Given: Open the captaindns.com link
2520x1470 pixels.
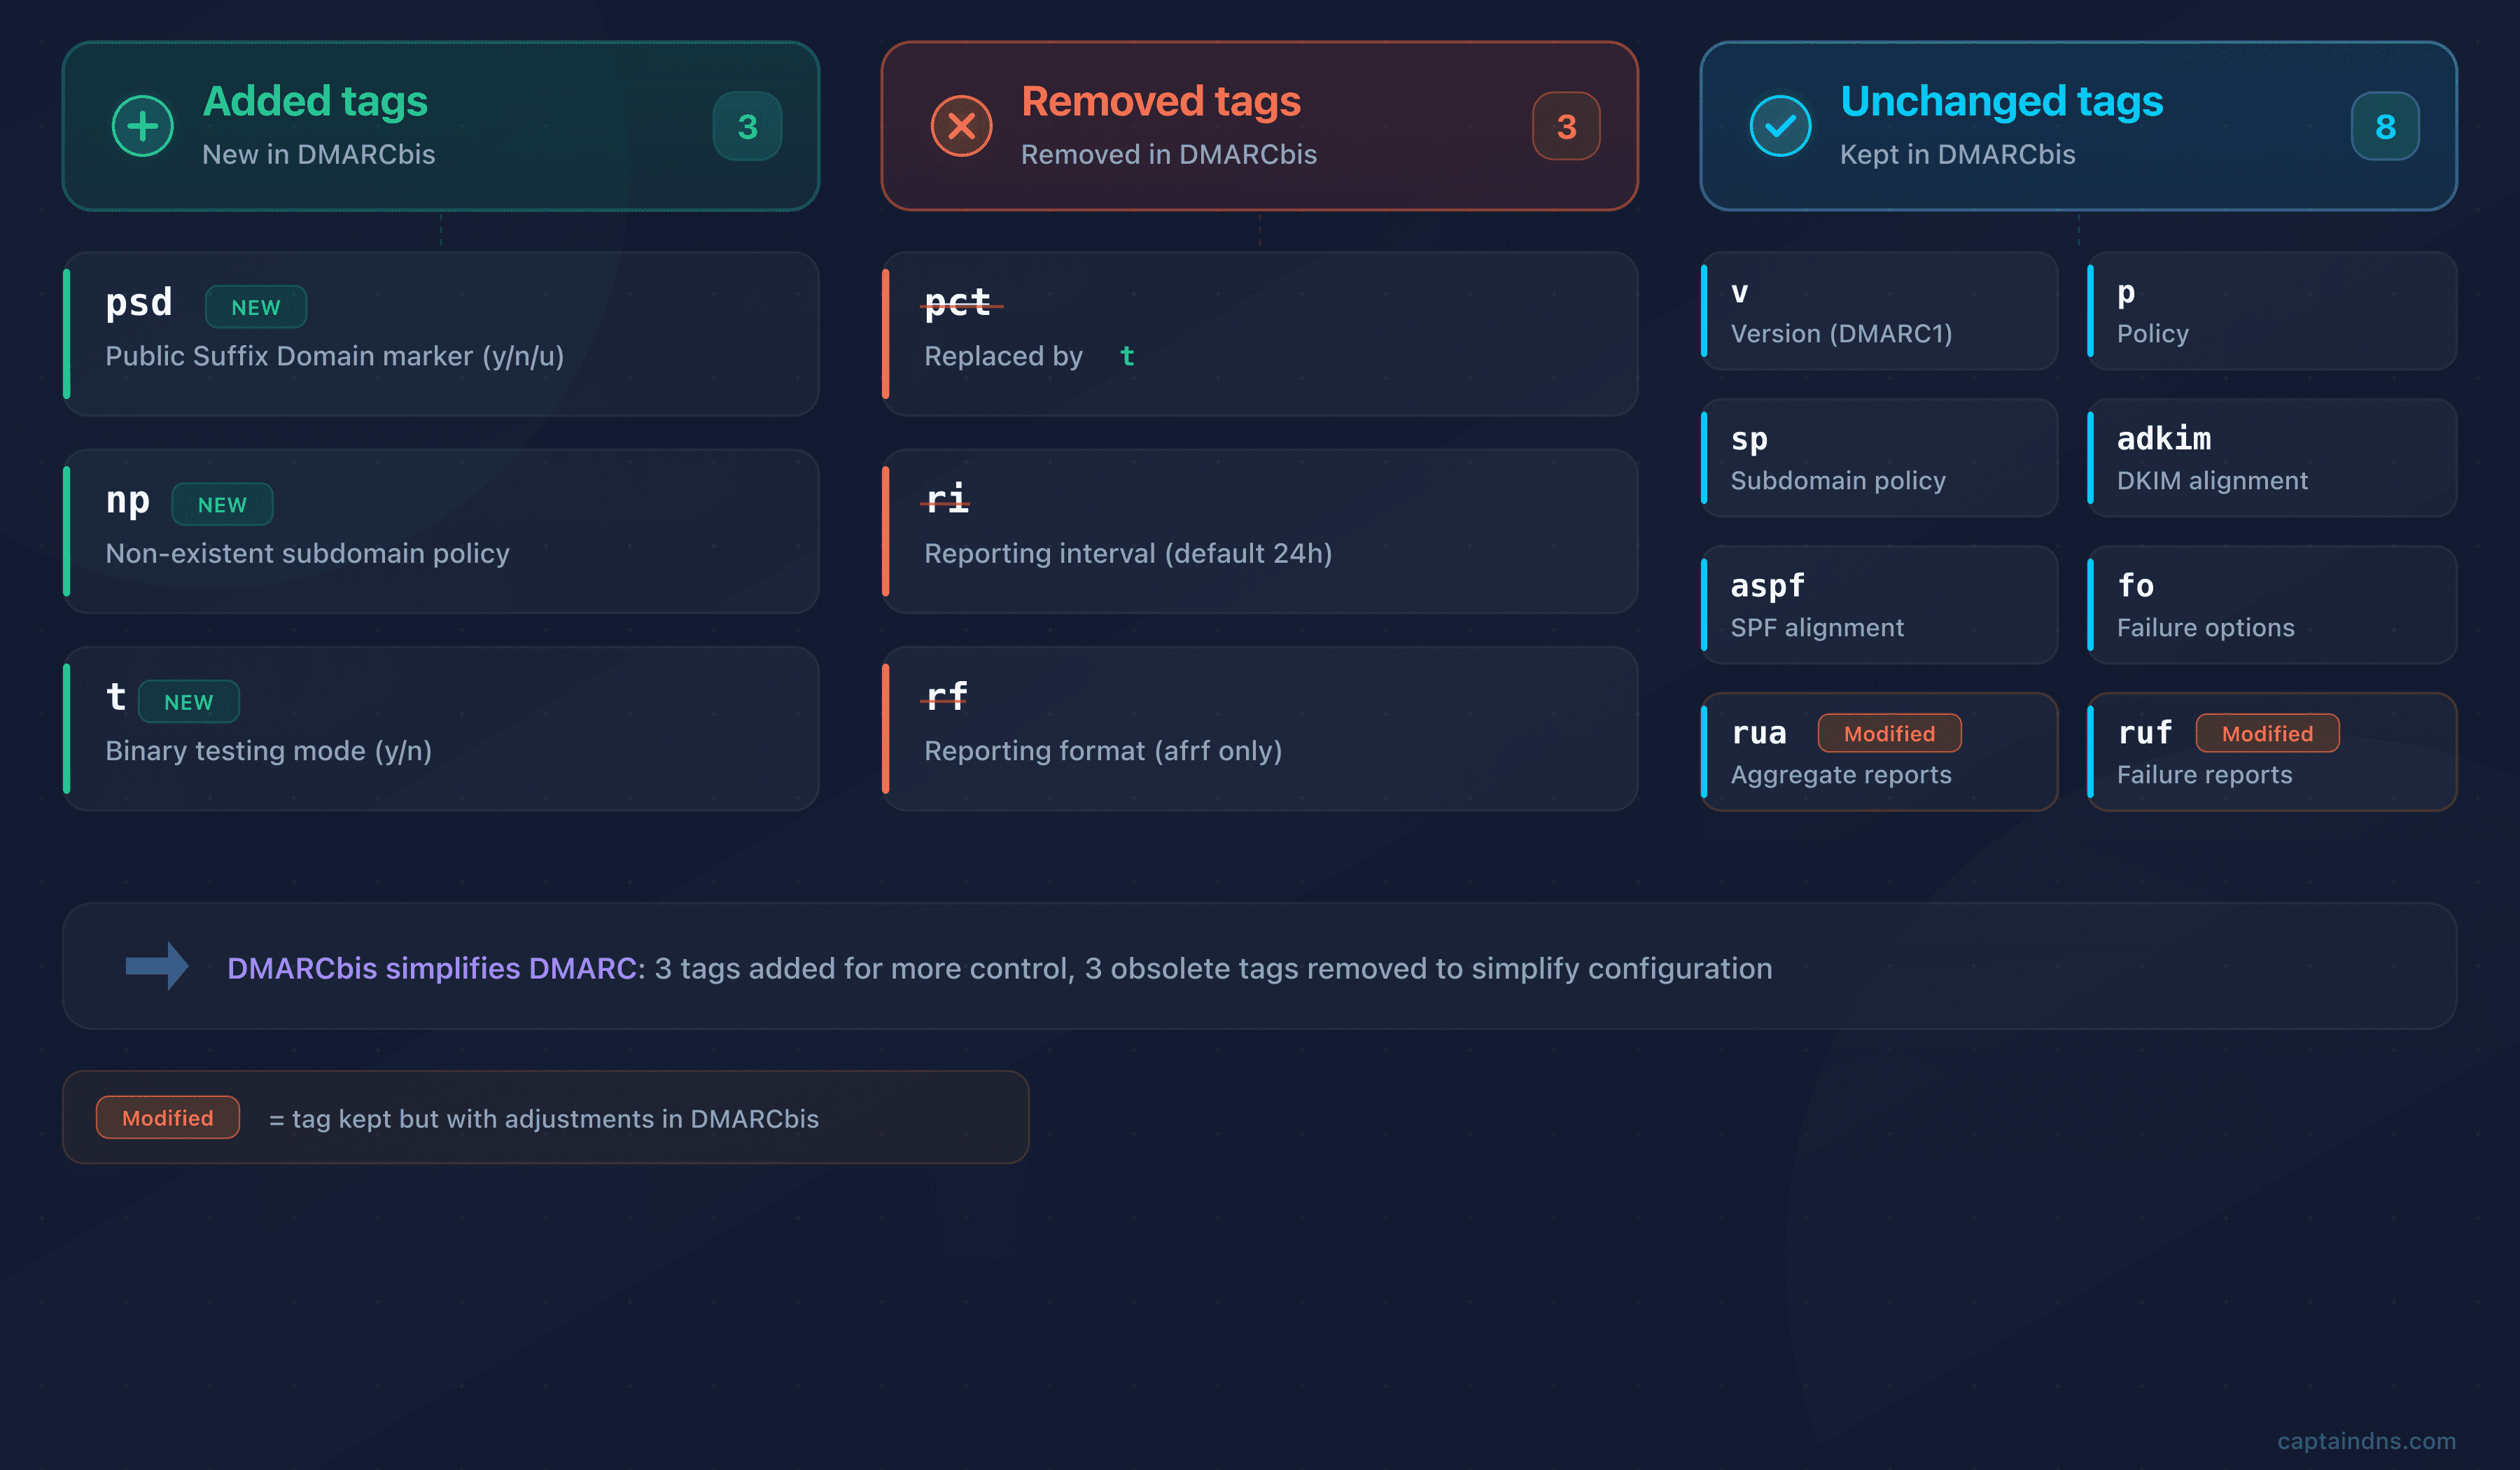Looking at the screenshot, I should tap(2366, 1440).
